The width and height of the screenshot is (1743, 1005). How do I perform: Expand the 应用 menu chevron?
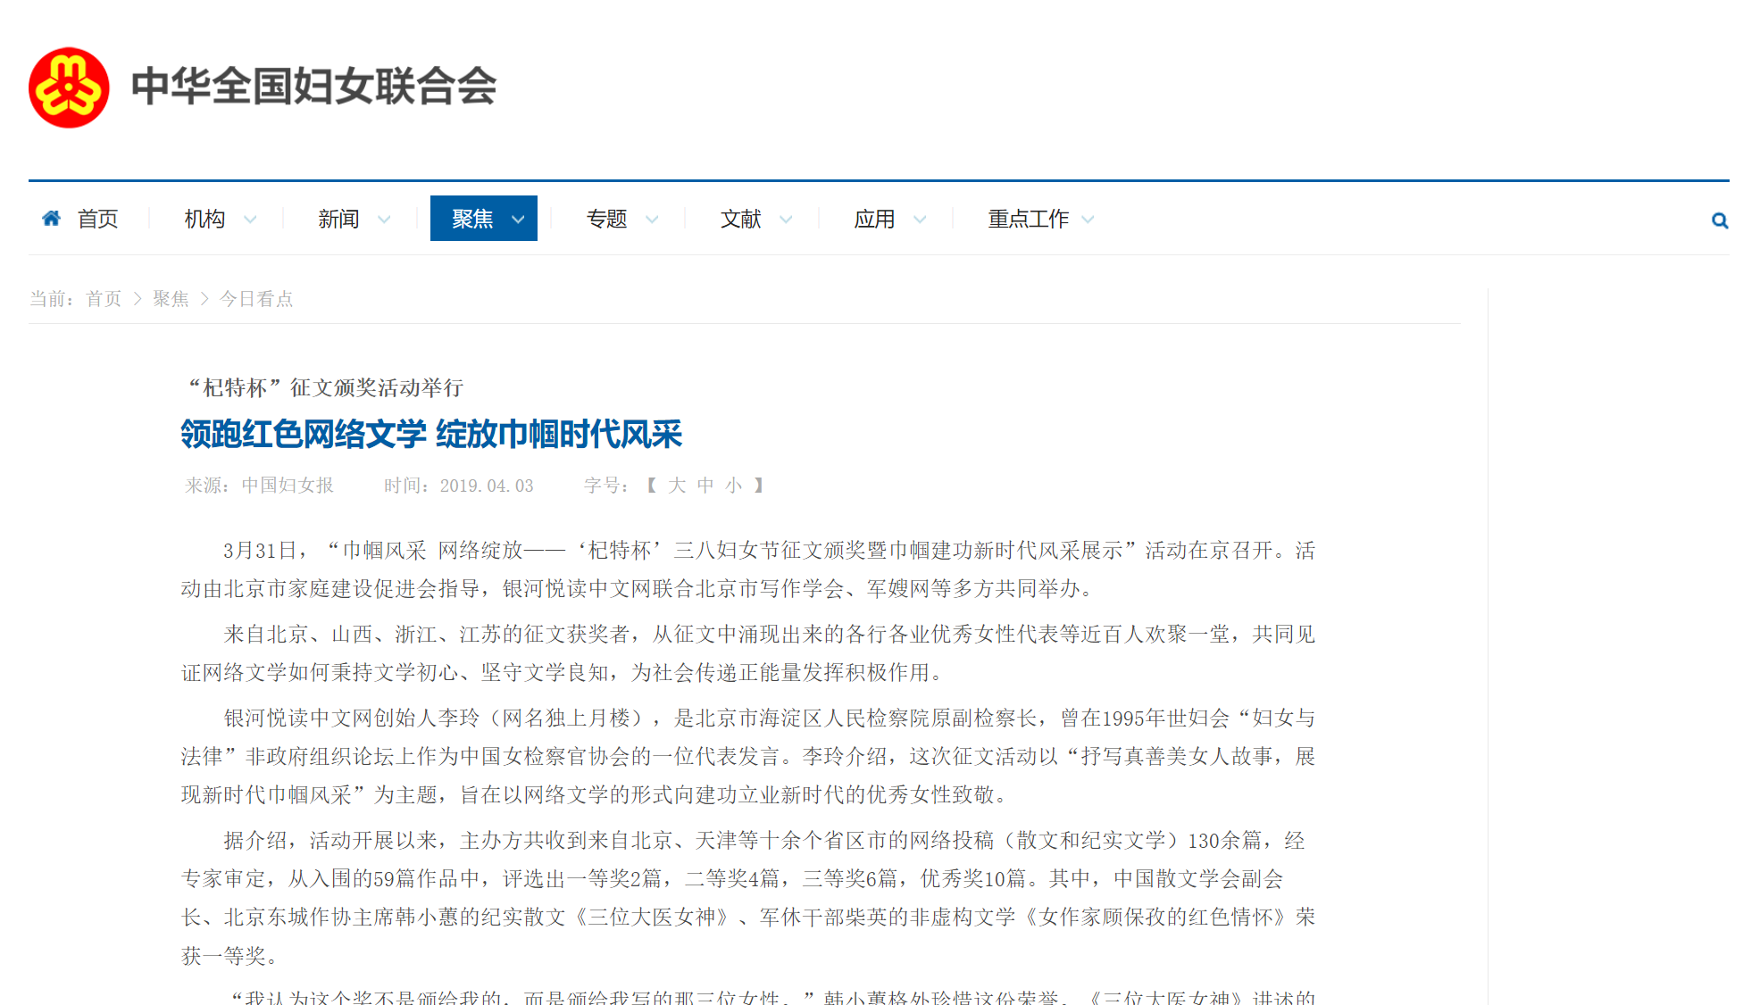tap(921, 220)
